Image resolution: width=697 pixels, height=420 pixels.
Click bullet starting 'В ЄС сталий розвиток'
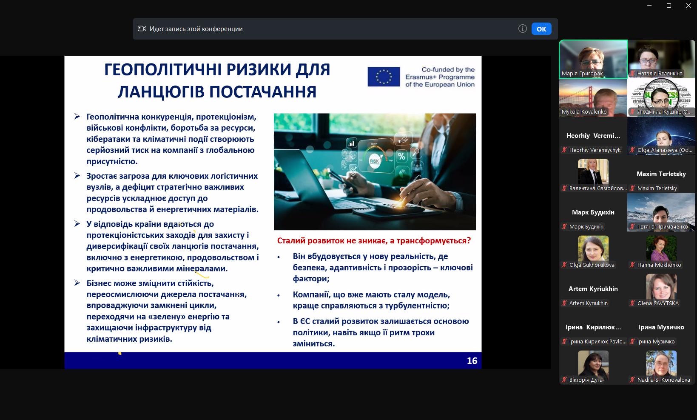point(381,332)
